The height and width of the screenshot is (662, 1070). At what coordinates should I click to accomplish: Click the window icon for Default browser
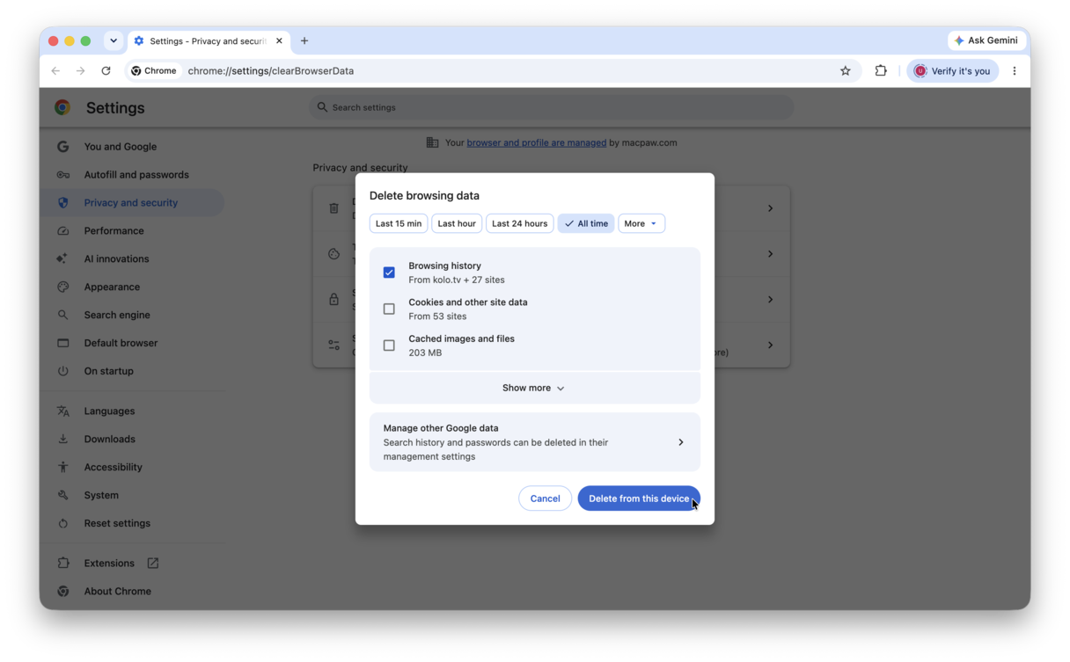pos(63,343)
